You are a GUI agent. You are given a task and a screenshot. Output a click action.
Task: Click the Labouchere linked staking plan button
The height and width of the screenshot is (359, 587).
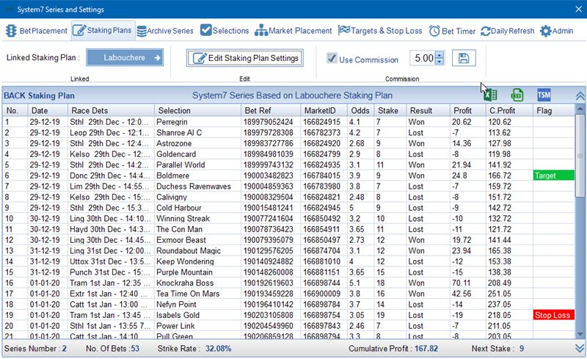tap(125, 58)
